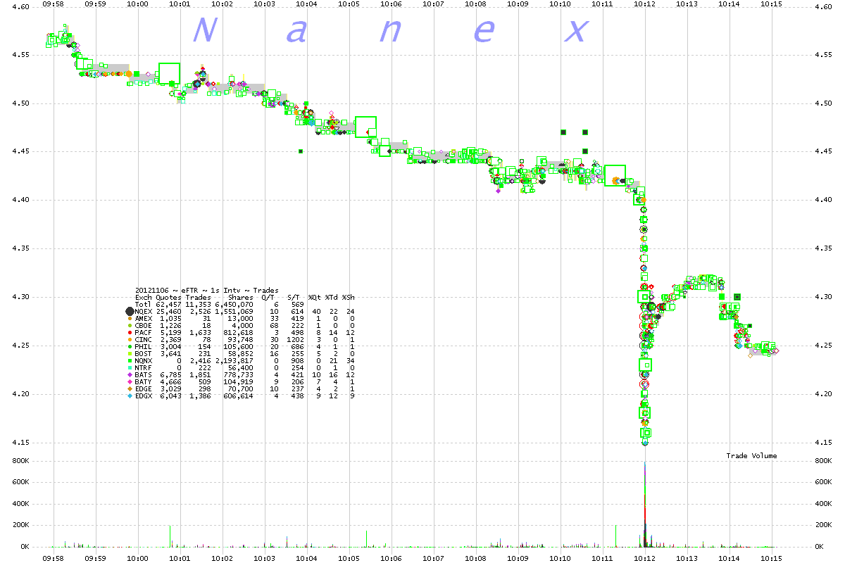Click CINC S/T value '1202'
Image resolution: width=845 pixels, height=563 pixels.
tap(295, 339)
